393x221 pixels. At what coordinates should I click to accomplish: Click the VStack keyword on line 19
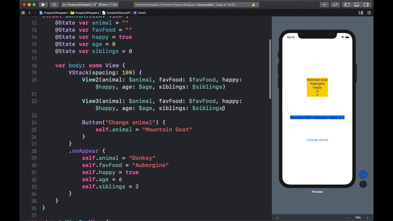tap(79, 73)
